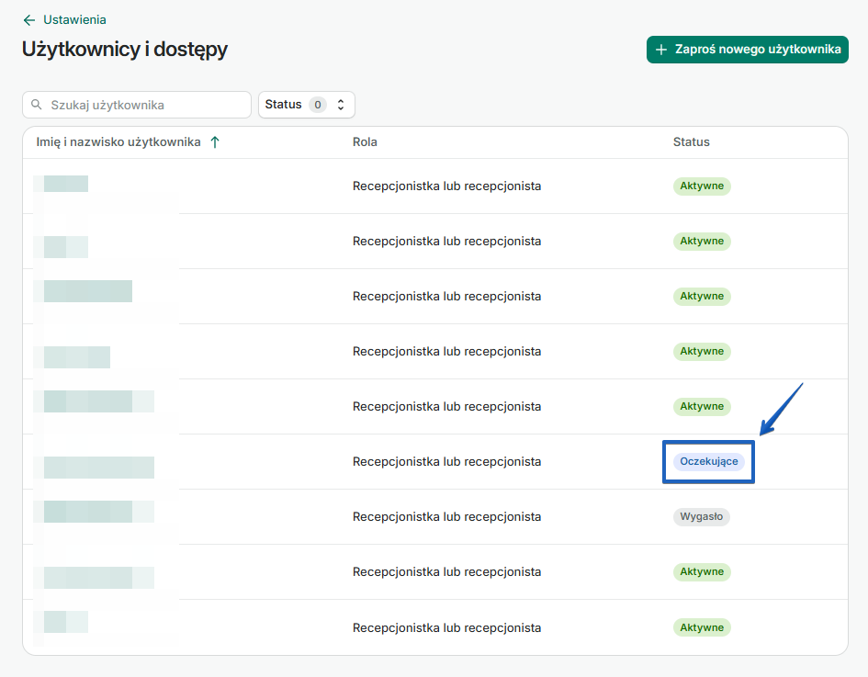Open the user name in the Wygasło row
The image size is (868, 677).
[x=98, y=512]
